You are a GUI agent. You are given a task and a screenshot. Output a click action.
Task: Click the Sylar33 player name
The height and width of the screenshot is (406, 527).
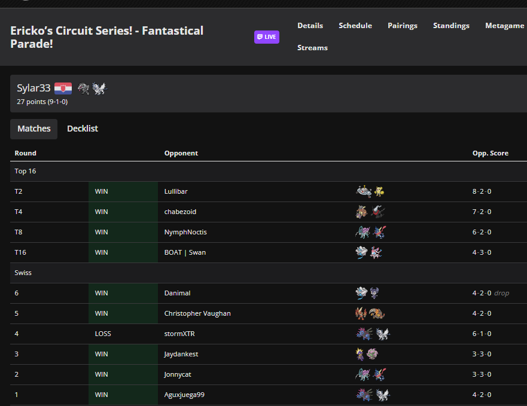pyautogui.click(x=33, y=88)
